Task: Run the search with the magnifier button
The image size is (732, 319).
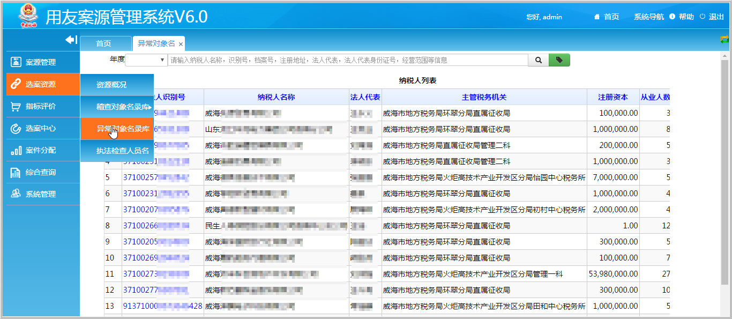Action: (539, 60)
